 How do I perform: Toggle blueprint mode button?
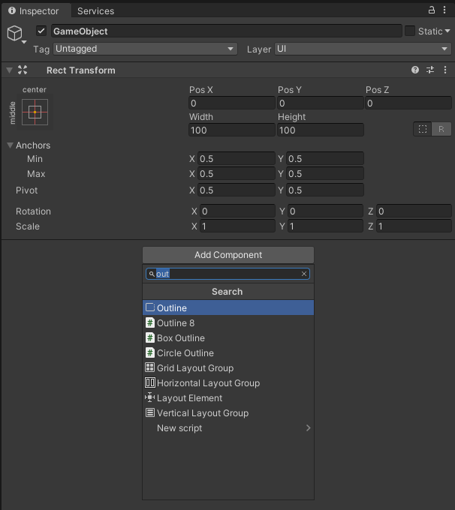pyautogui.click(x=423, y=129)
